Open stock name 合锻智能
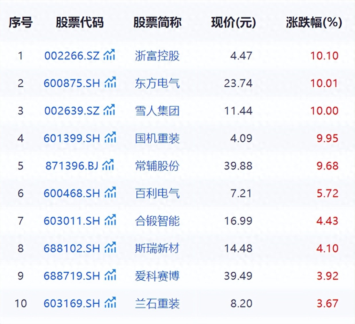This screenshot has width=355, height=324. (x=157, y=221)
